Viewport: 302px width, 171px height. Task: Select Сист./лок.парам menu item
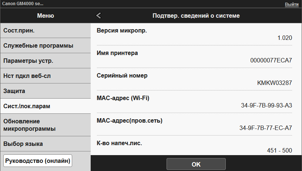[x=45, y=106]
